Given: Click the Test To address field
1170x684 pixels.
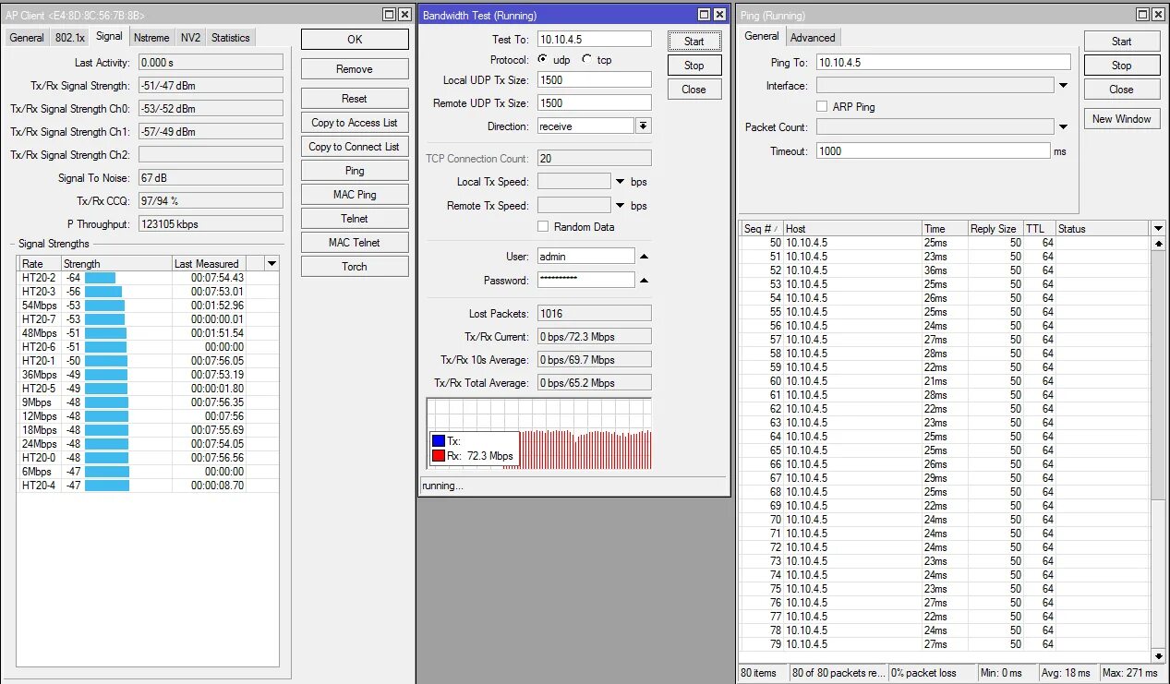Looking at the screenshot, I should (595, 40).
